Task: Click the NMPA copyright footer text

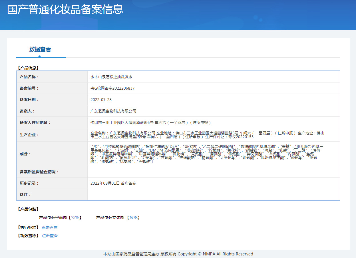Action: [178, 254]
